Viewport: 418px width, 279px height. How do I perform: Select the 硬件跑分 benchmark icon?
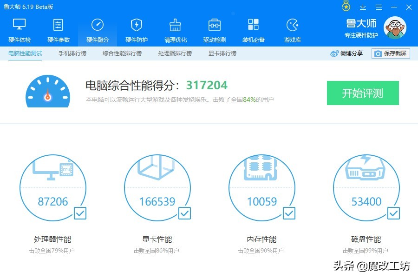(x=97, y=29)
